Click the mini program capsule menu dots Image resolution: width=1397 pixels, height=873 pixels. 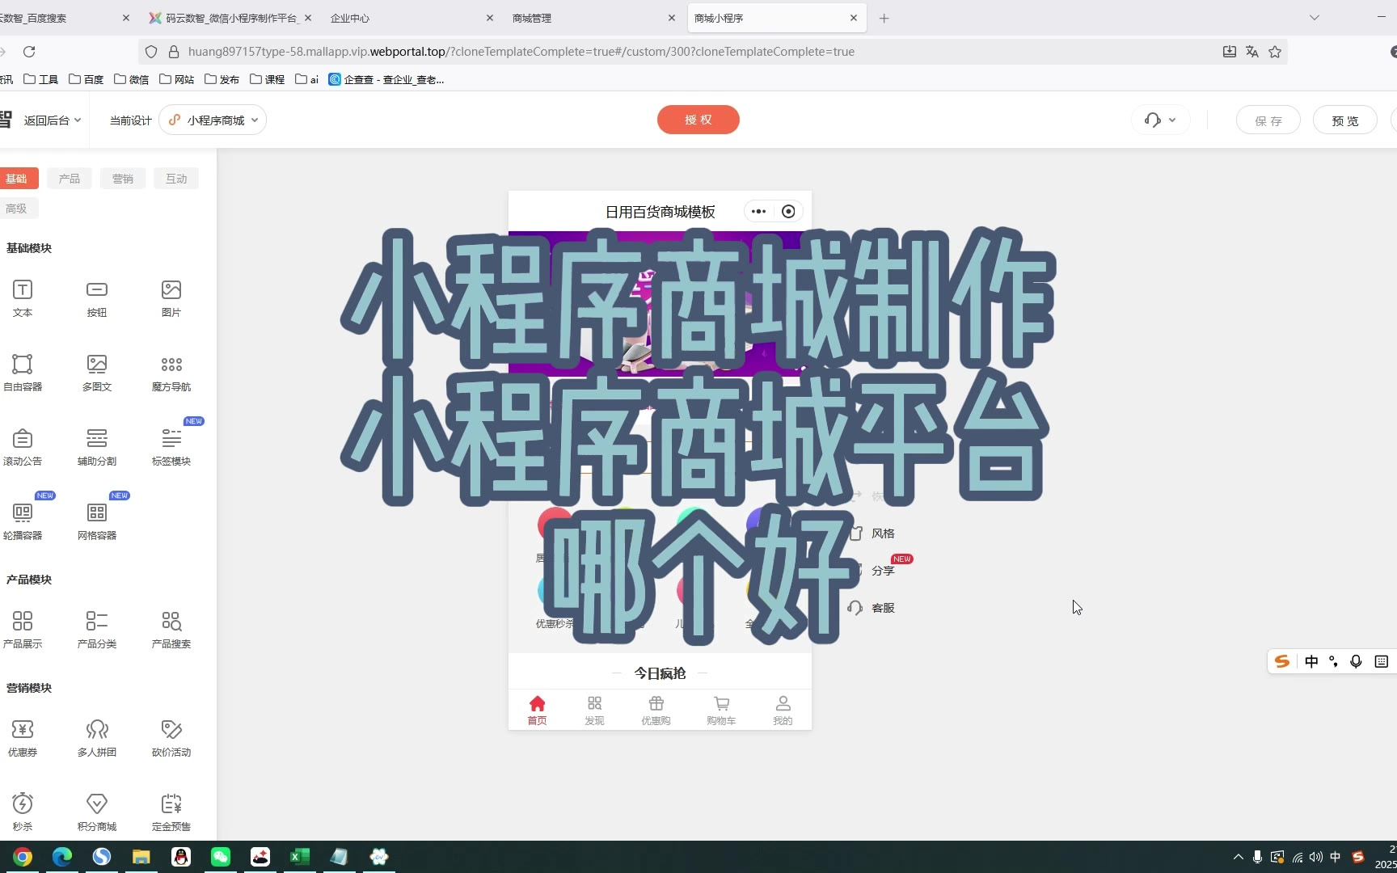(x=758, y=212)
